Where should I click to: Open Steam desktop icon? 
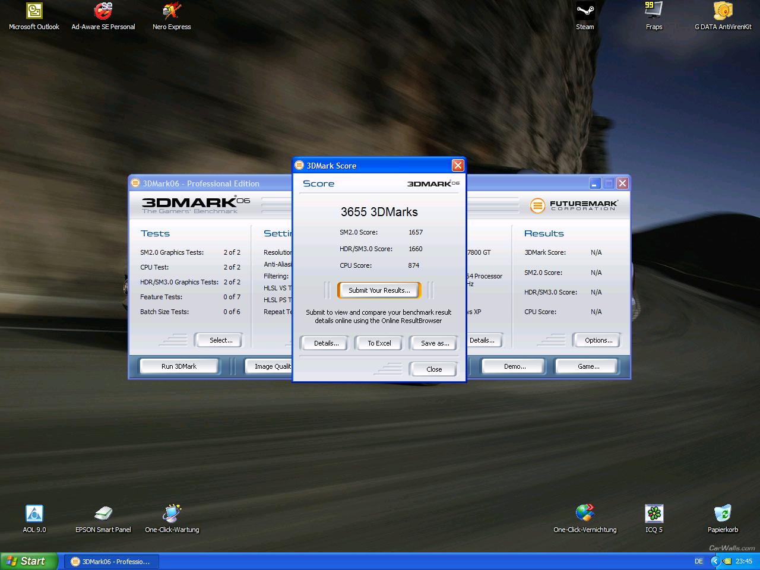585,17
